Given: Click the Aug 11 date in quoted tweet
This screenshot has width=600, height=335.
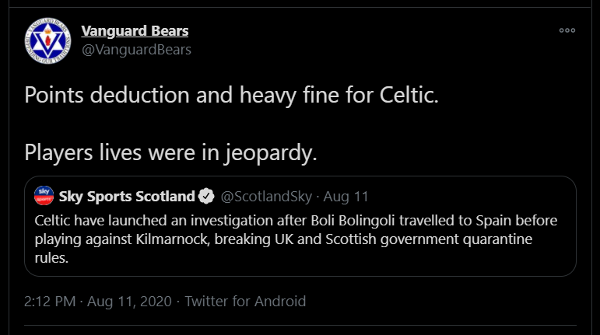Looking at the screenshot, I should [346, 196].
